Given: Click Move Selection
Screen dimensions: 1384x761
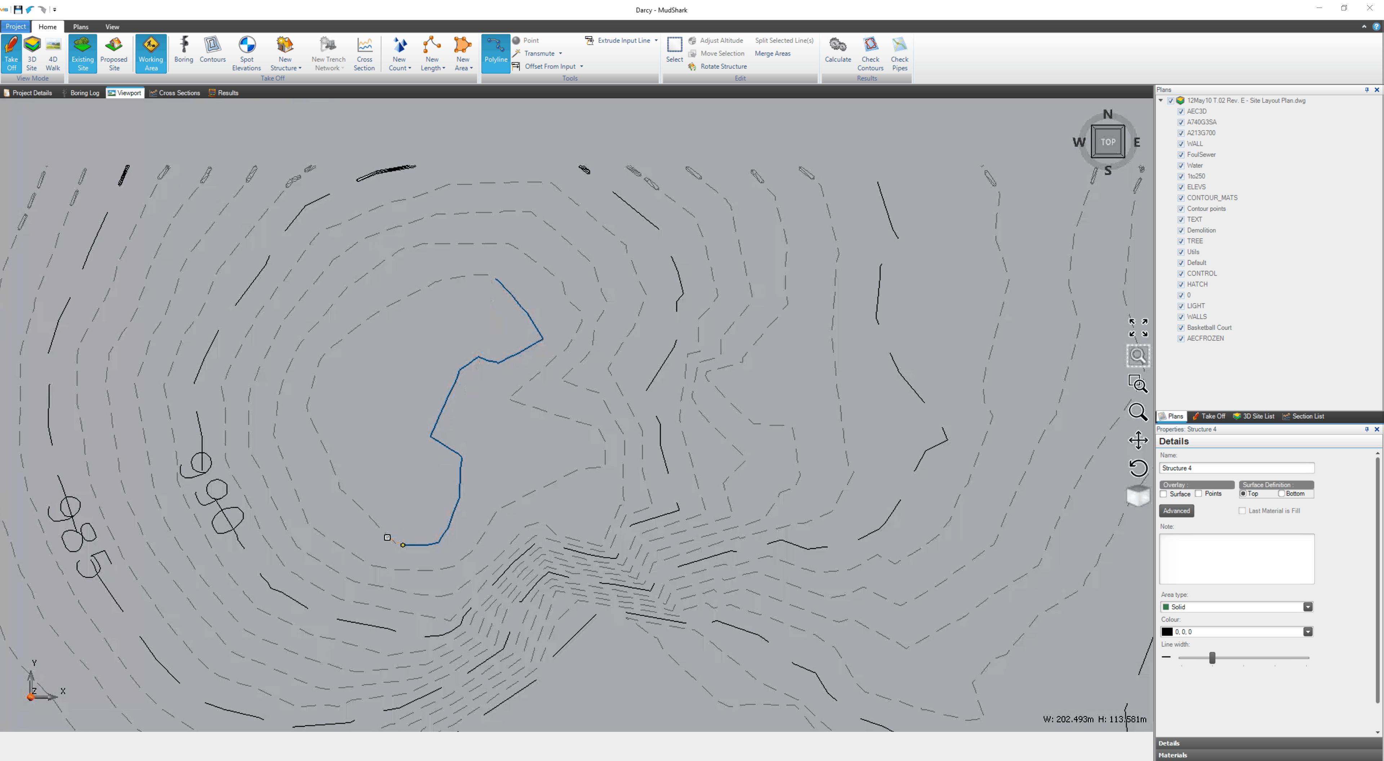Looking at the screenshot, I should click(x=717, y=53).
